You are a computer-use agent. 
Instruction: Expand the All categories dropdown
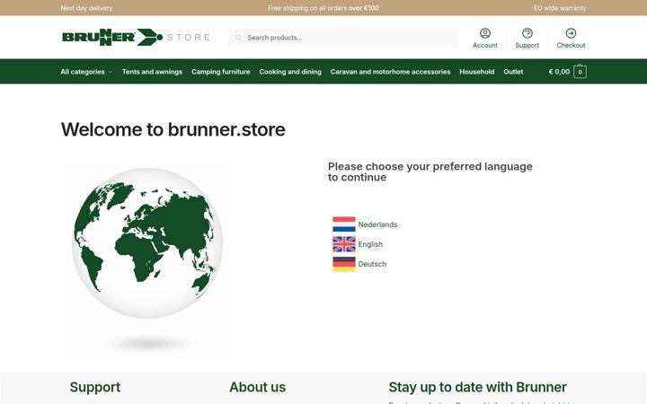click(x=86, y=72)
